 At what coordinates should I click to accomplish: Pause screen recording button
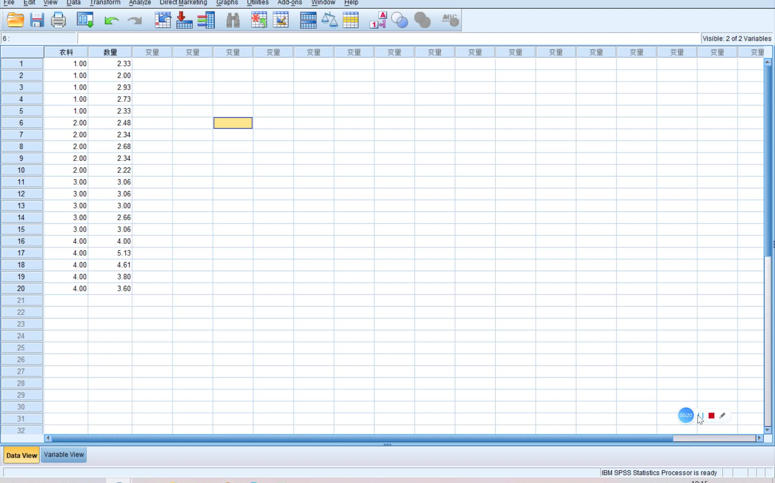(x=700, y=416)
